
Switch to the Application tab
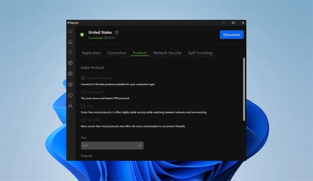click(x=91, y=53)
